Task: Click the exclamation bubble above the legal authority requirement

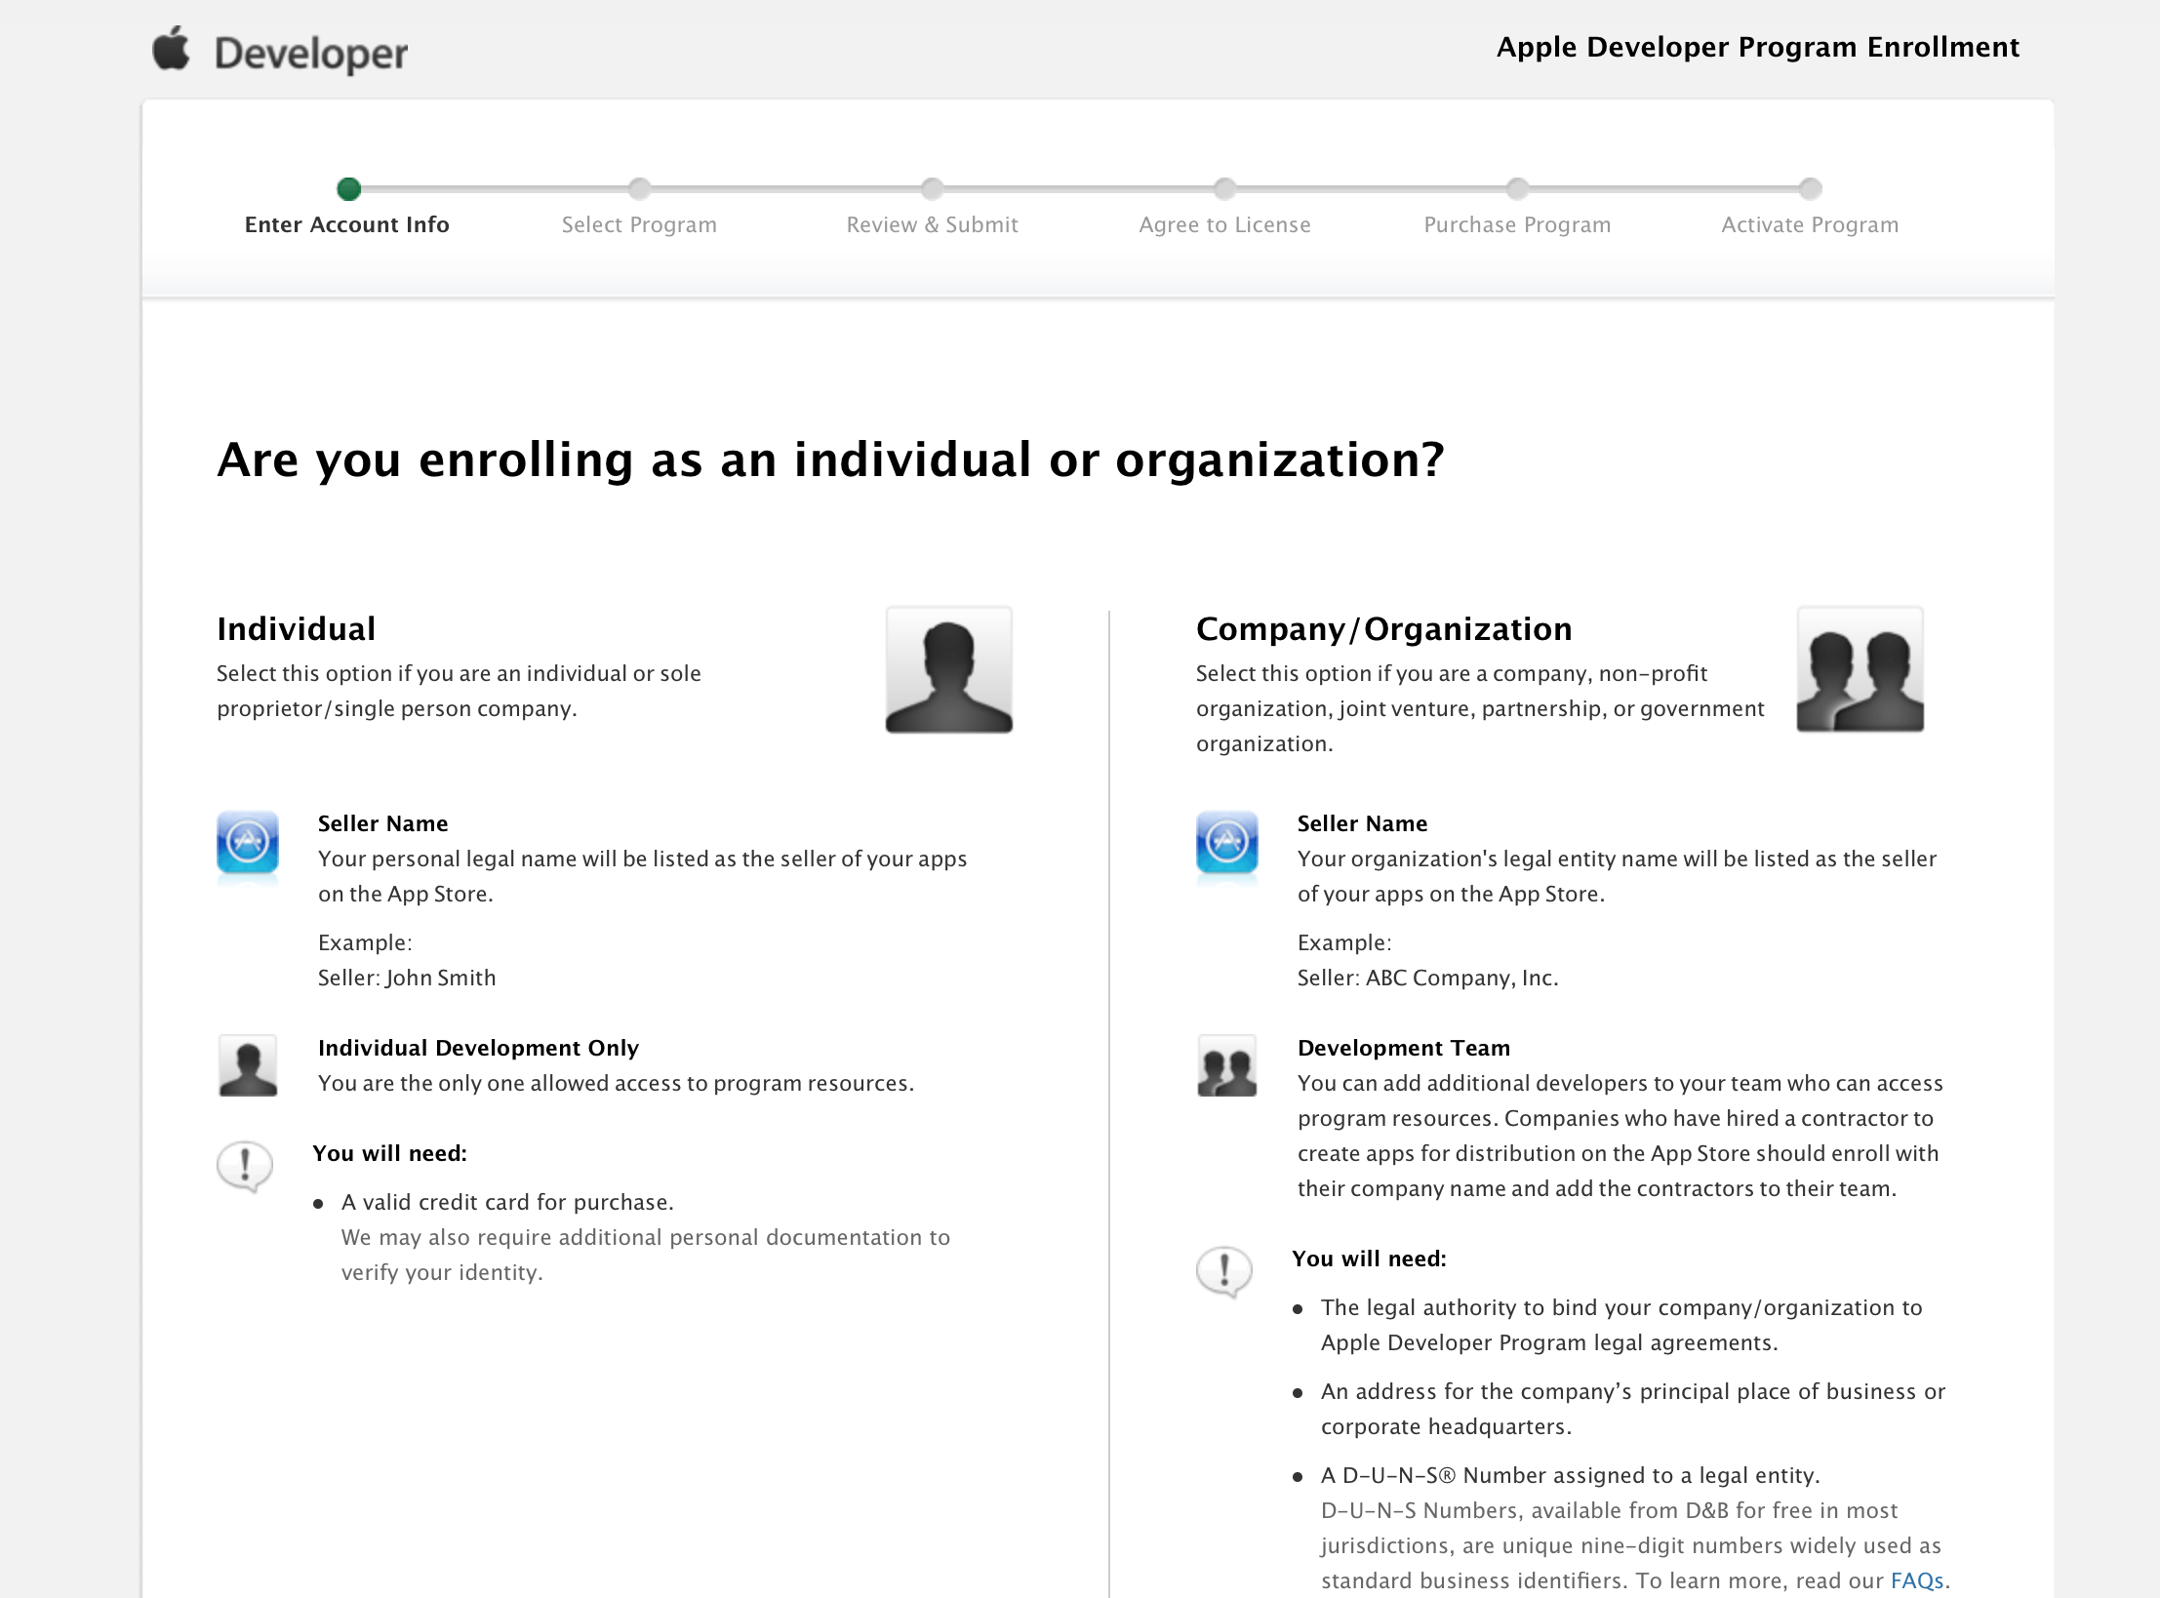Action: pos(1224,1272)
